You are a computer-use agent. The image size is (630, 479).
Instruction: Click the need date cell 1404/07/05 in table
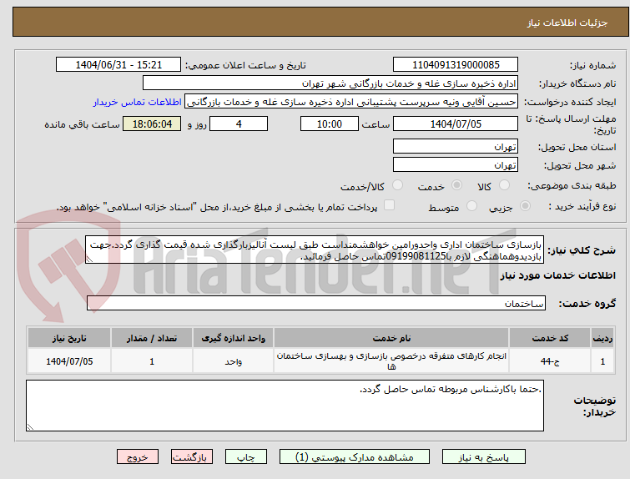[x=69, y=361]
